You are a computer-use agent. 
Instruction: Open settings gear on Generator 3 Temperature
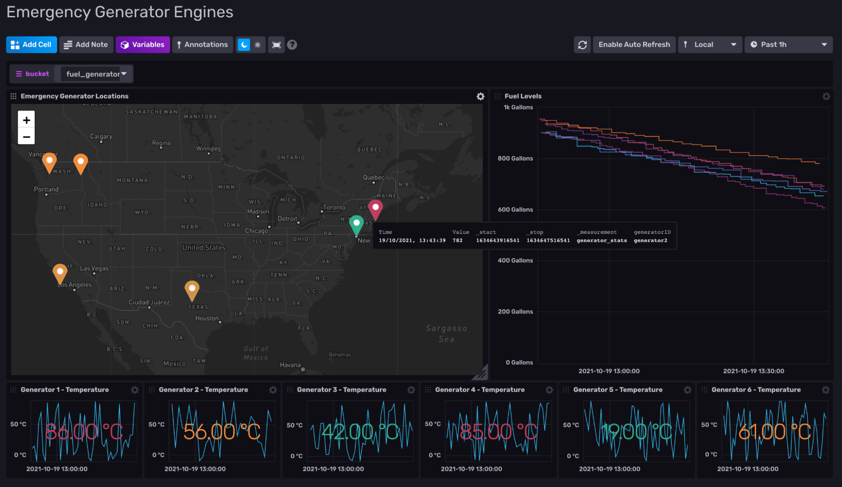410,390
